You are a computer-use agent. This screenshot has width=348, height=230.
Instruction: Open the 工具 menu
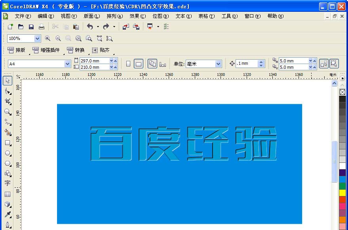(x=230, y=16)
